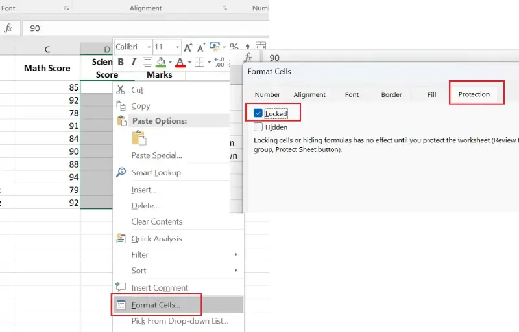Expand the Filter submenu

178,254
